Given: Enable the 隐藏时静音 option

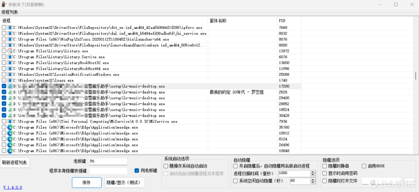Looking at the screenshot, I should pyautogui.click(x=324, y=166).
